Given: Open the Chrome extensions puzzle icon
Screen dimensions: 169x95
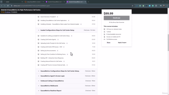Looking at the screenshot, I should (156, 6).
